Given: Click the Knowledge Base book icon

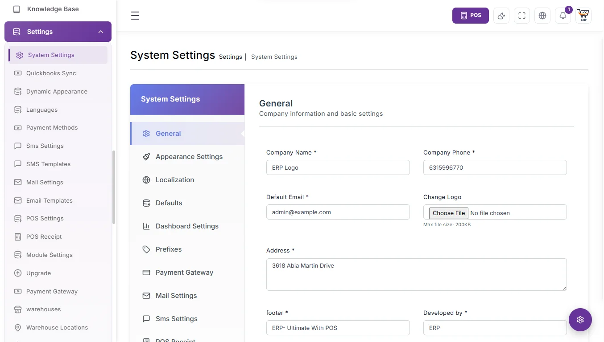Looking at the screenshot, I should tap(17, 9).
